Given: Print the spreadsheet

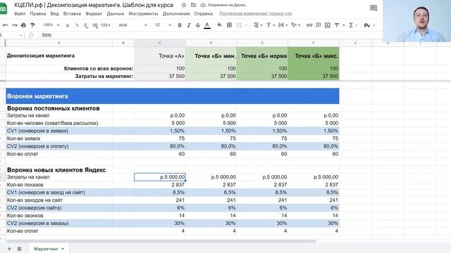Looking at the screenshot, I should [x=23, y=25].
